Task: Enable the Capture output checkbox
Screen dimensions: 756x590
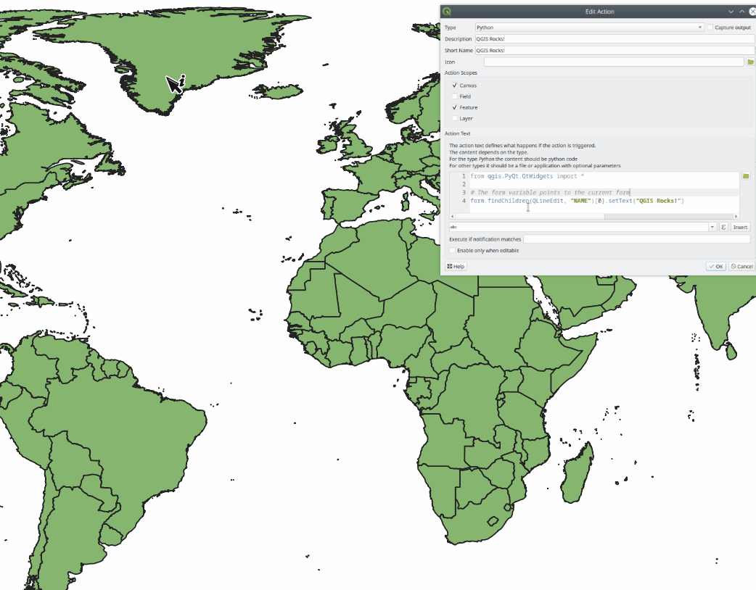Action: (x=710, y=28)
